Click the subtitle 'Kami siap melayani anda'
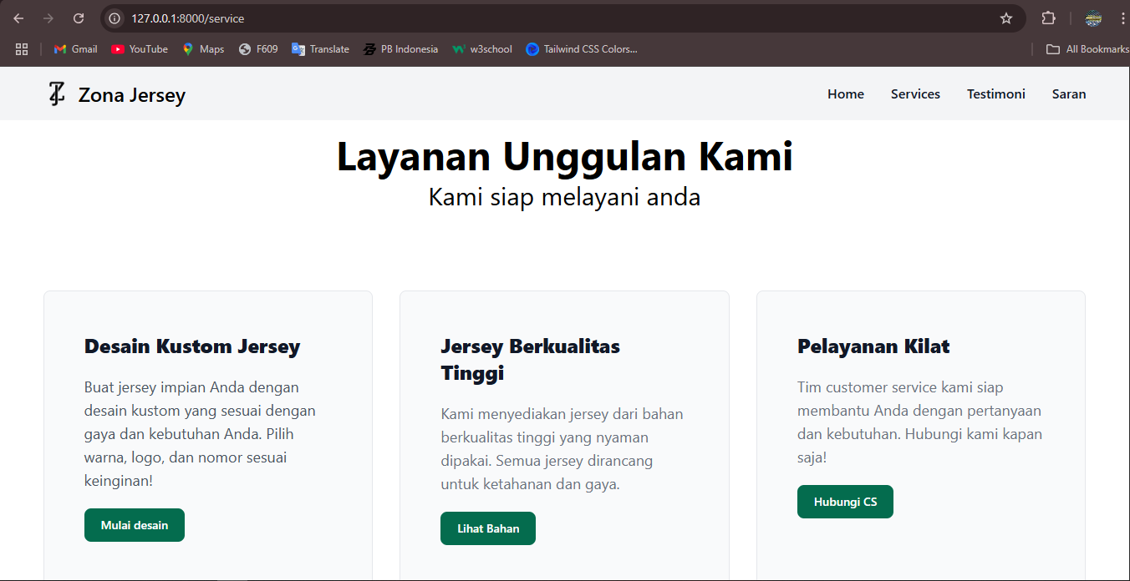Image resolution: width=1130 pixels, height=581 pixels. click(565, 198)
